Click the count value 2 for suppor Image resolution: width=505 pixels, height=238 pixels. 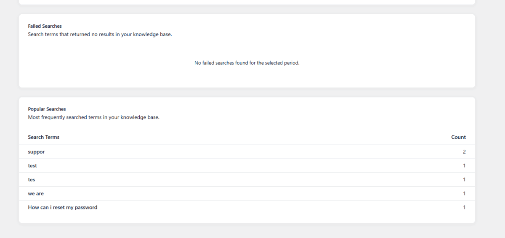464,152
